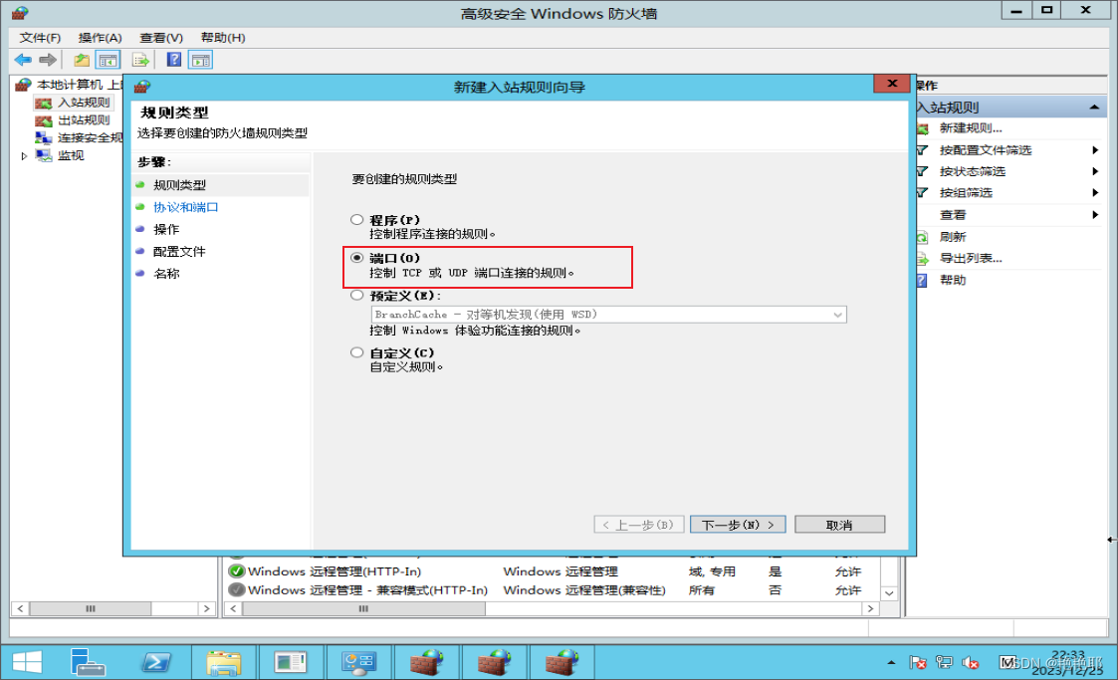Click the 所有 profile cell
The width and height of the screenshot is (1118, 680).
click(x=702, y=590)
